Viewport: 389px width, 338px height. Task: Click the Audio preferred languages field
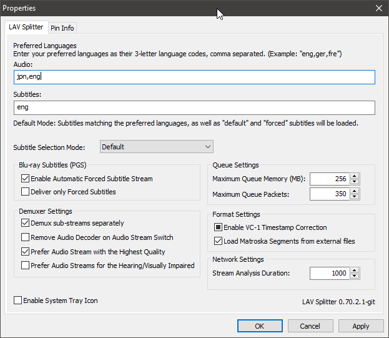(194, 77)
